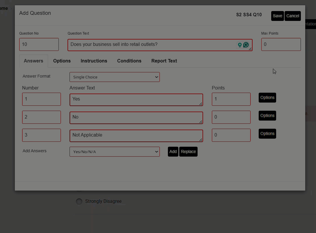
Task: Click resize handle of Not Applicable answer box
Action: click(201, 140)
